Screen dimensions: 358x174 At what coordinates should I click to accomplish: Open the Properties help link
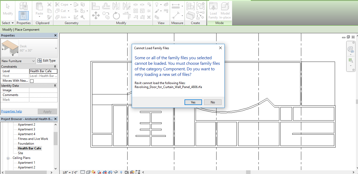point(11,111)
